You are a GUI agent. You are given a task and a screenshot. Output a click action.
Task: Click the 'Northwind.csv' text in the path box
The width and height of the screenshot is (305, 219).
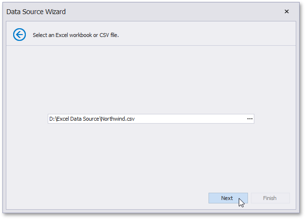coord(118,119)
